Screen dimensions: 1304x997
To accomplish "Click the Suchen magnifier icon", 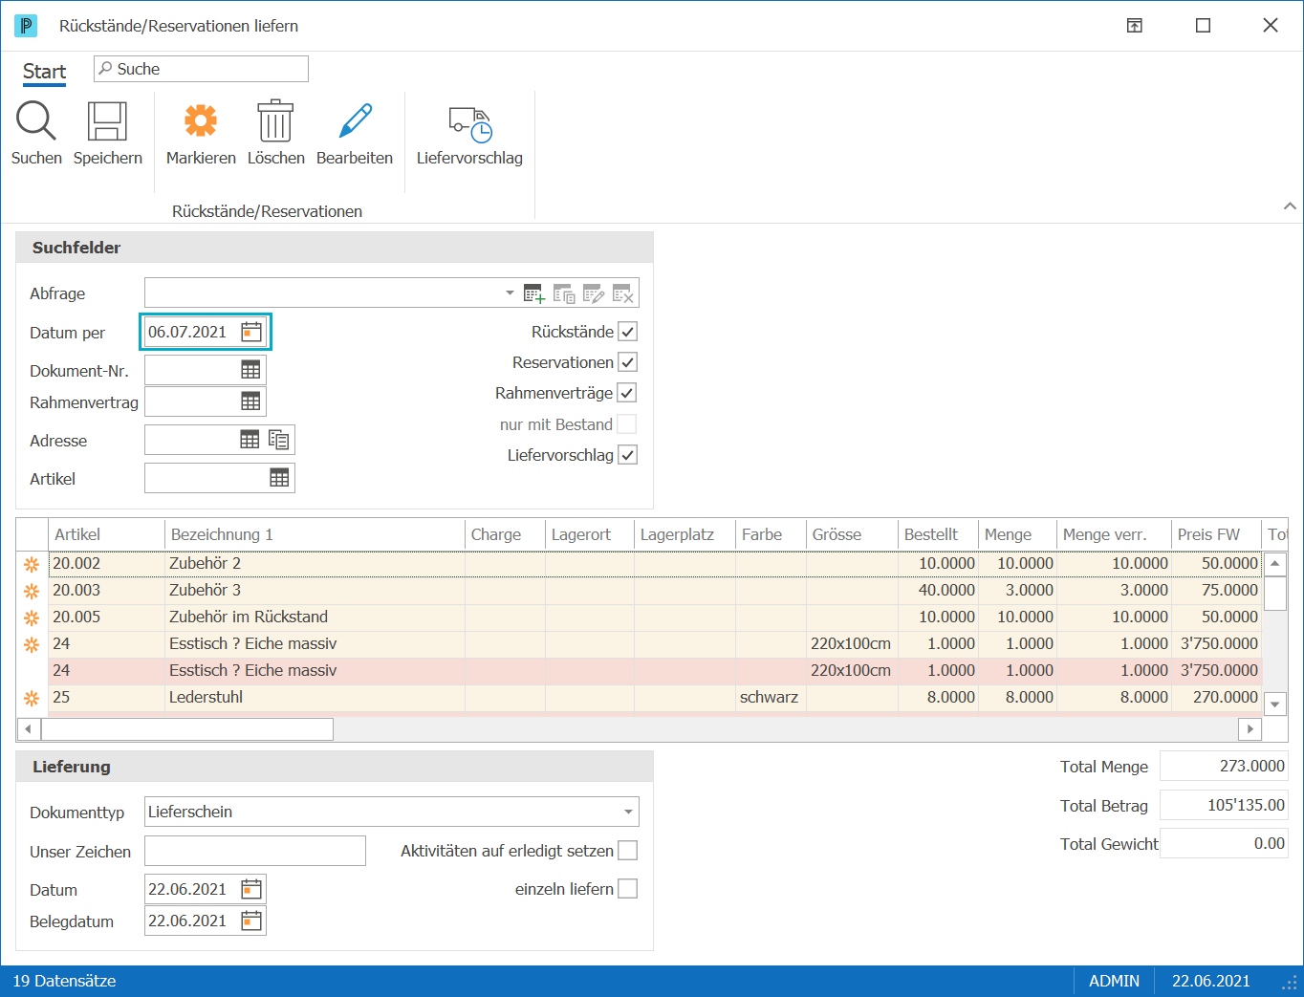I will (x=36, y=121).
